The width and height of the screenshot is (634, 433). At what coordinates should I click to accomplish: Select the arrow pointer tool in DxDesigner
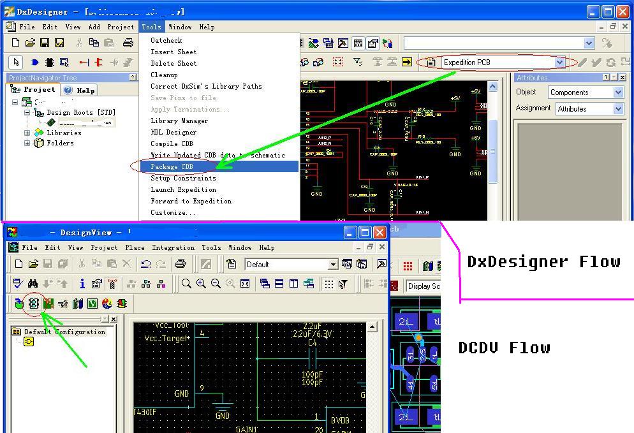tap(16, 62)
